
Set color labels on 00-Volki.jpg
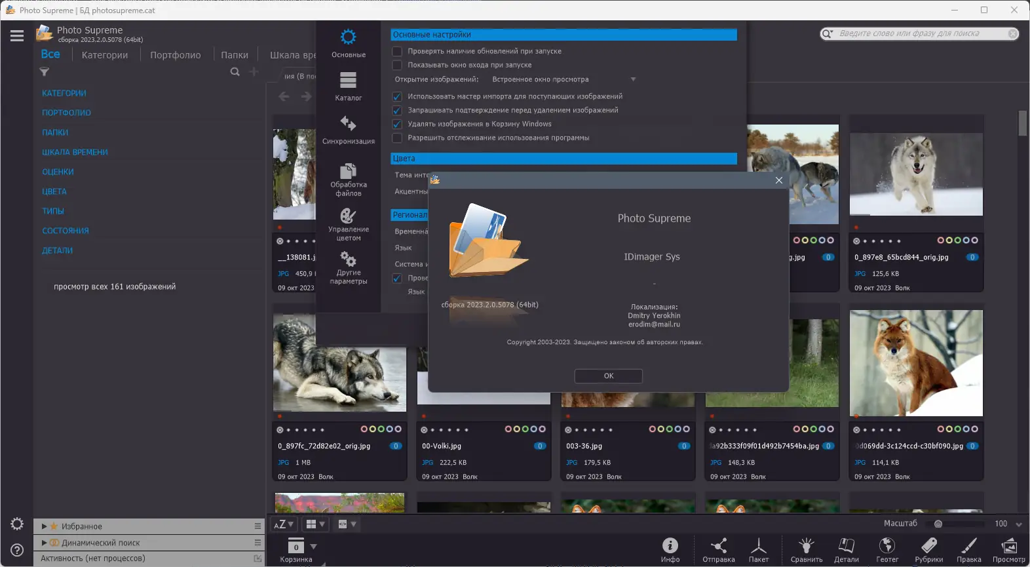tap(525, 429)
